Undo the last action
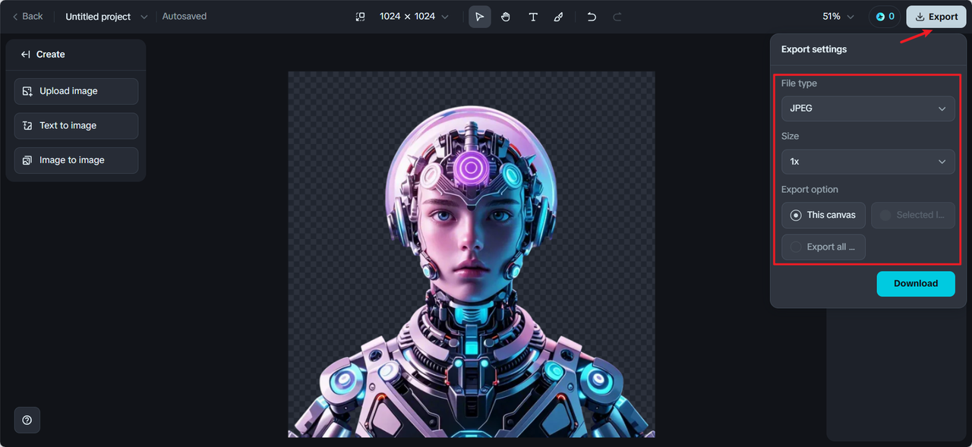 click(592, 17)
